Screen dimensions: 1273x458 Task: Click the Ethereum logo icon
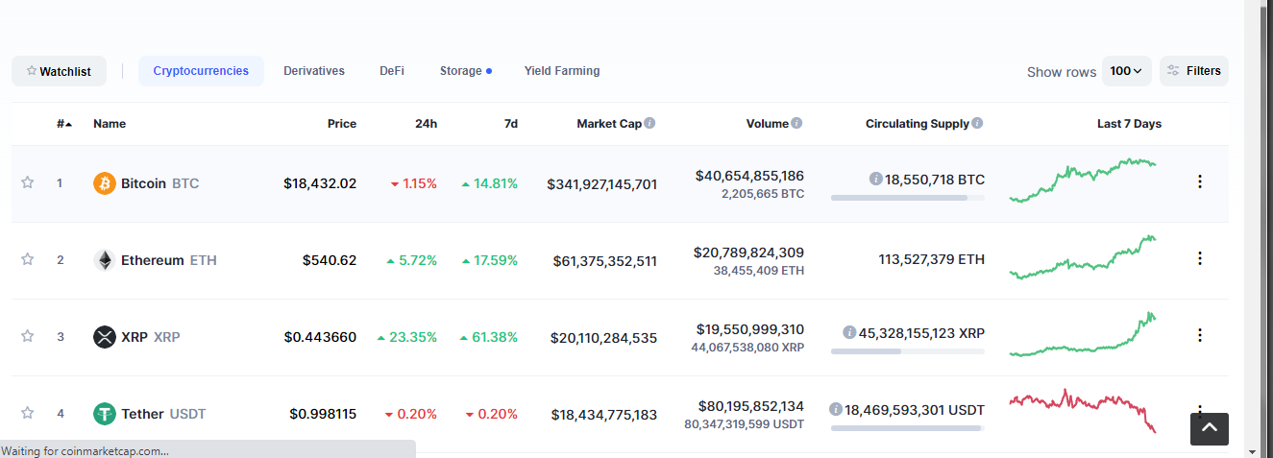[105, 260]
